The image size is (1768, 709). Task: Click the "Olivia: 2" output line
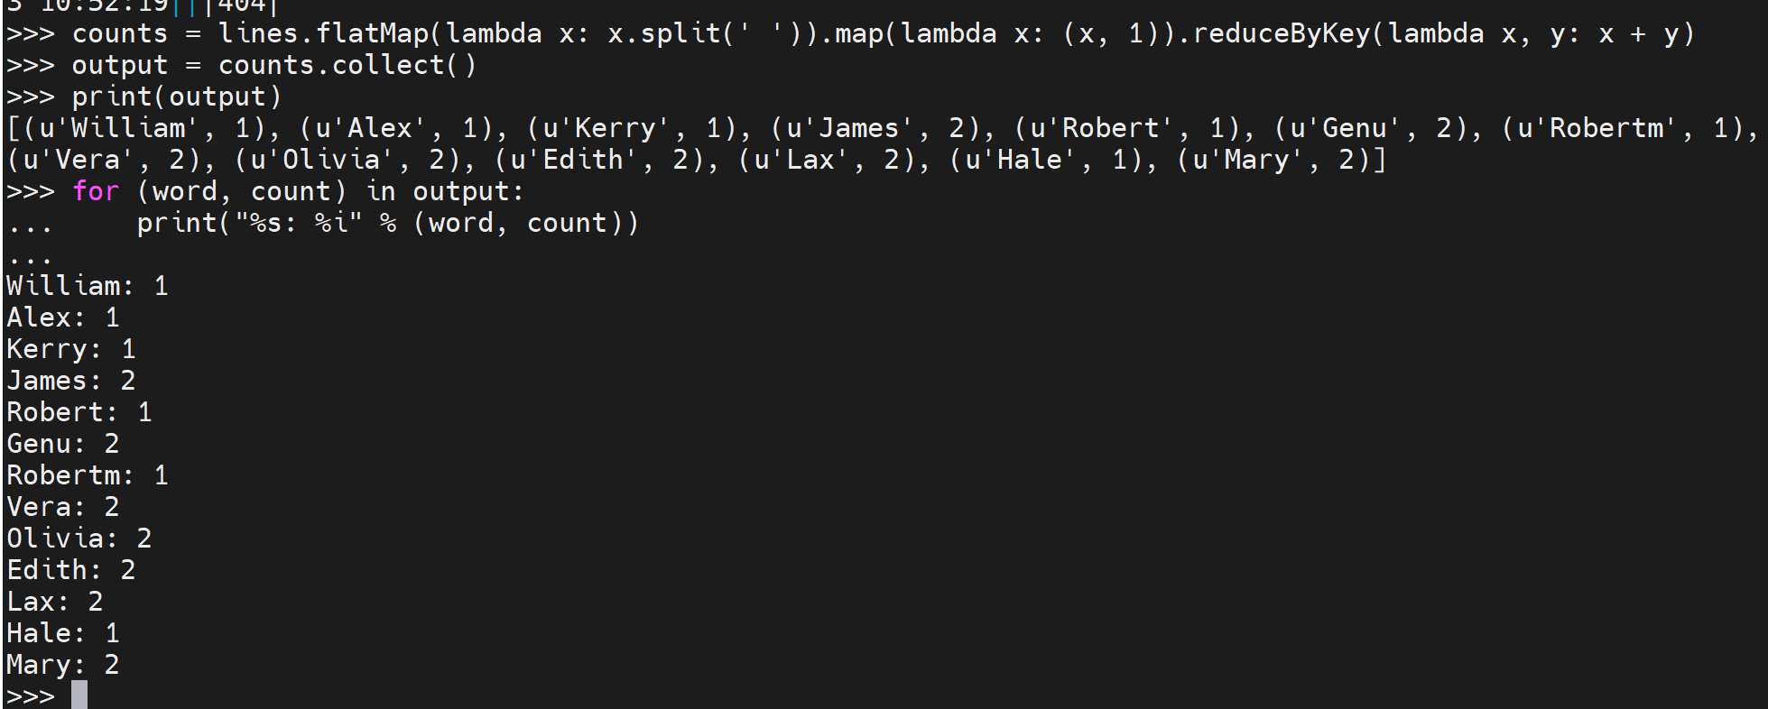point(79,539)
